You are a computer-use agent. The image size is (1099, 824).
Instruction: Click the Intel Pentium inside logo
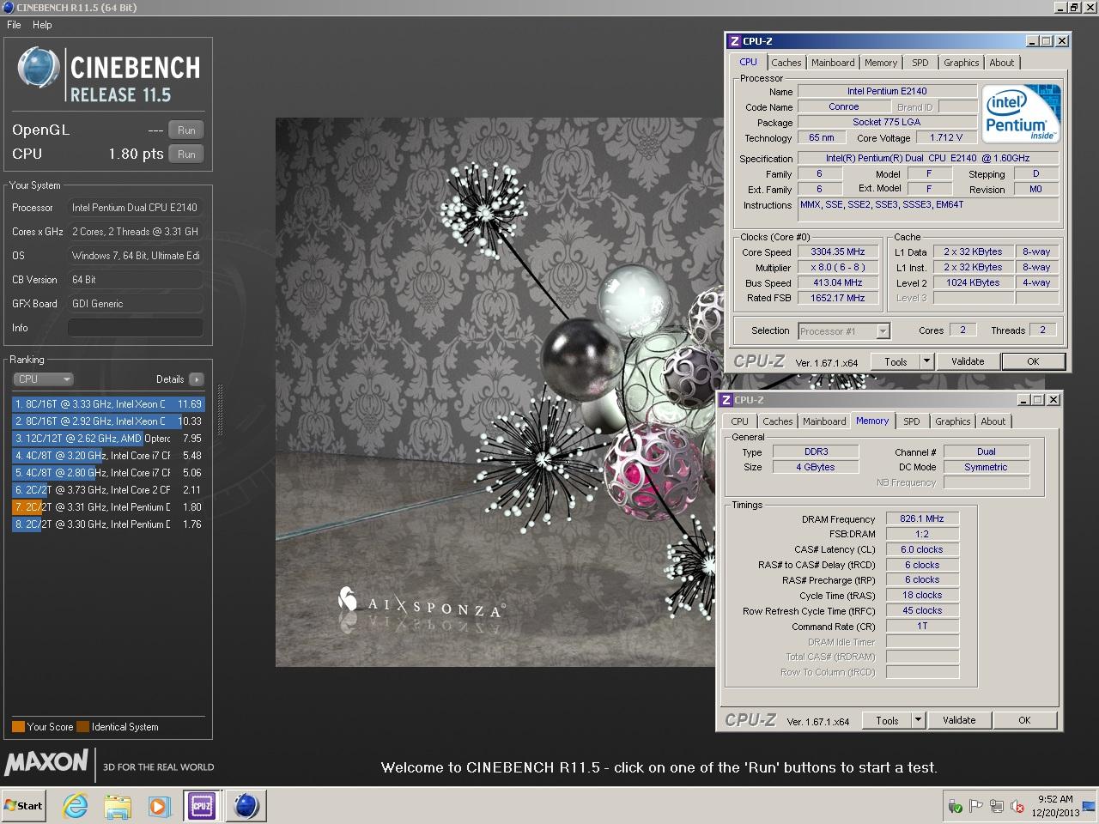1021,113
